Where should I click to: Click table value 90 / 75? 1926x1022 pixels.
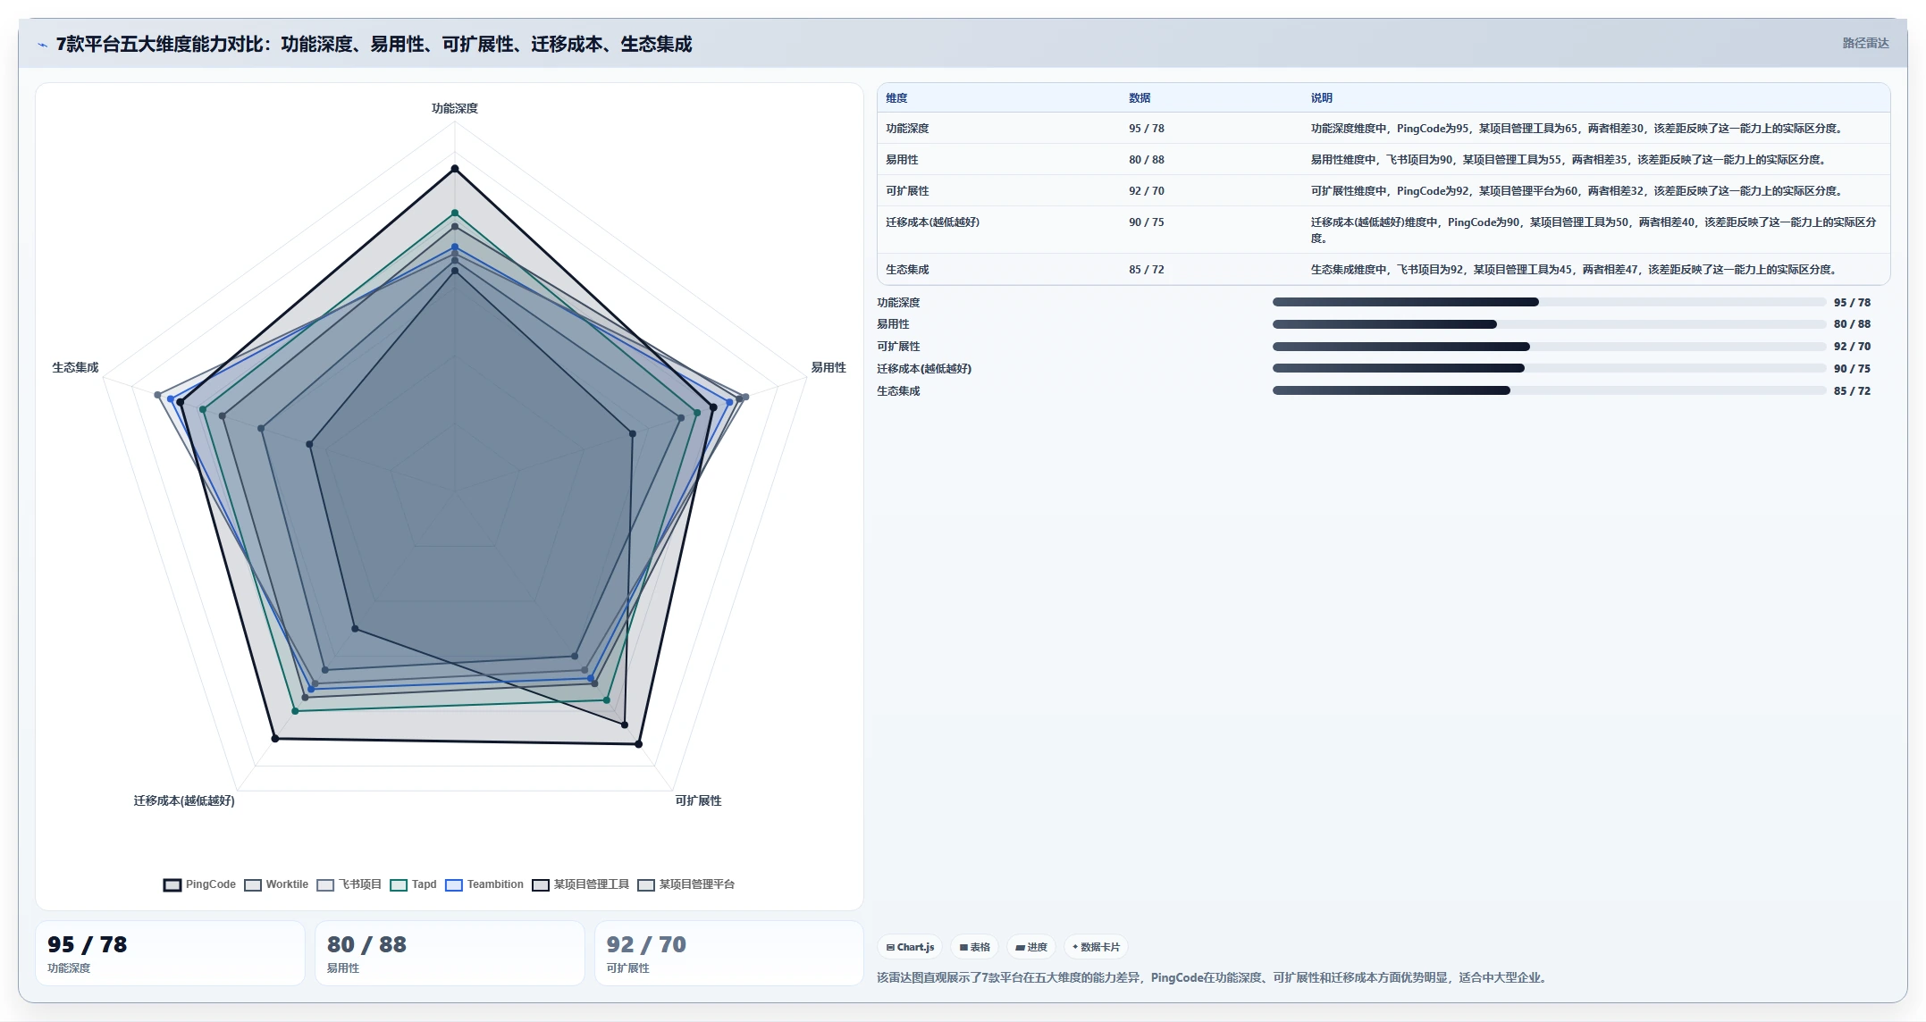1147,222
